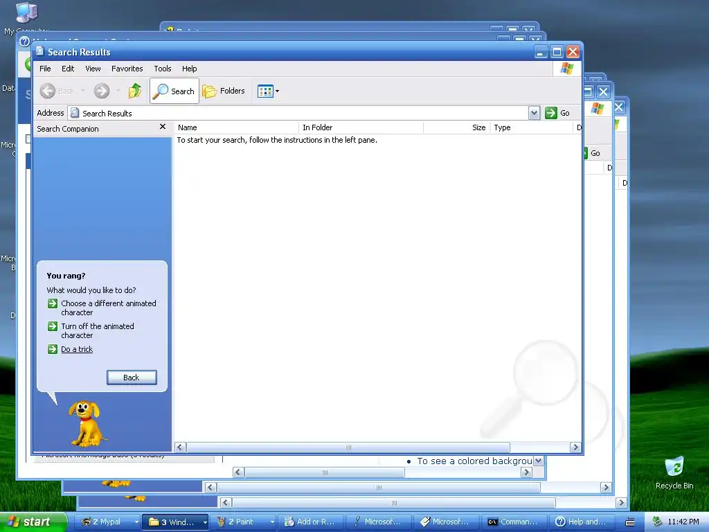Viewport: 709px width, 532px height.
Task: Open the Favorites menu
Action: click(127, 69)
